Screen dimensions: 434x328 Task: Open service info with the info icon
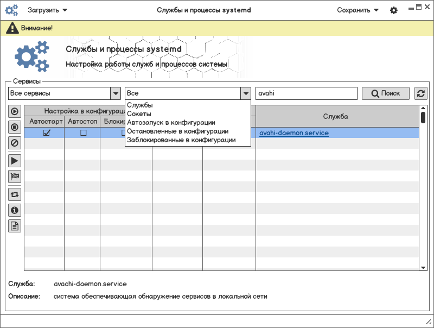point(15,210)
